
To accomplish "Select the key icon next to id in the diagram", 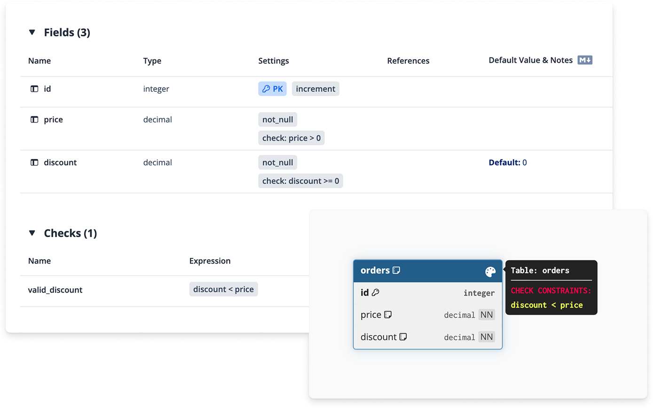I will [375, 292].
